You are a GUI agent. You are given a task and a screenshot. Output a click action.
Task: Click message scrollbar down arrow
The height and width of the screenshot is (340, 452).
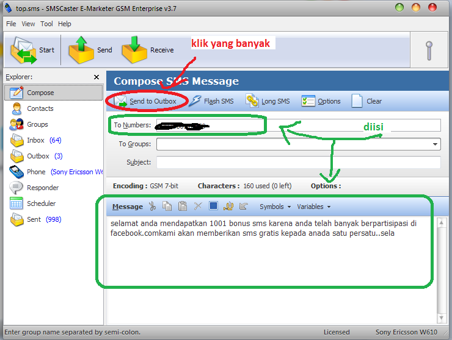tap(442, 318)
